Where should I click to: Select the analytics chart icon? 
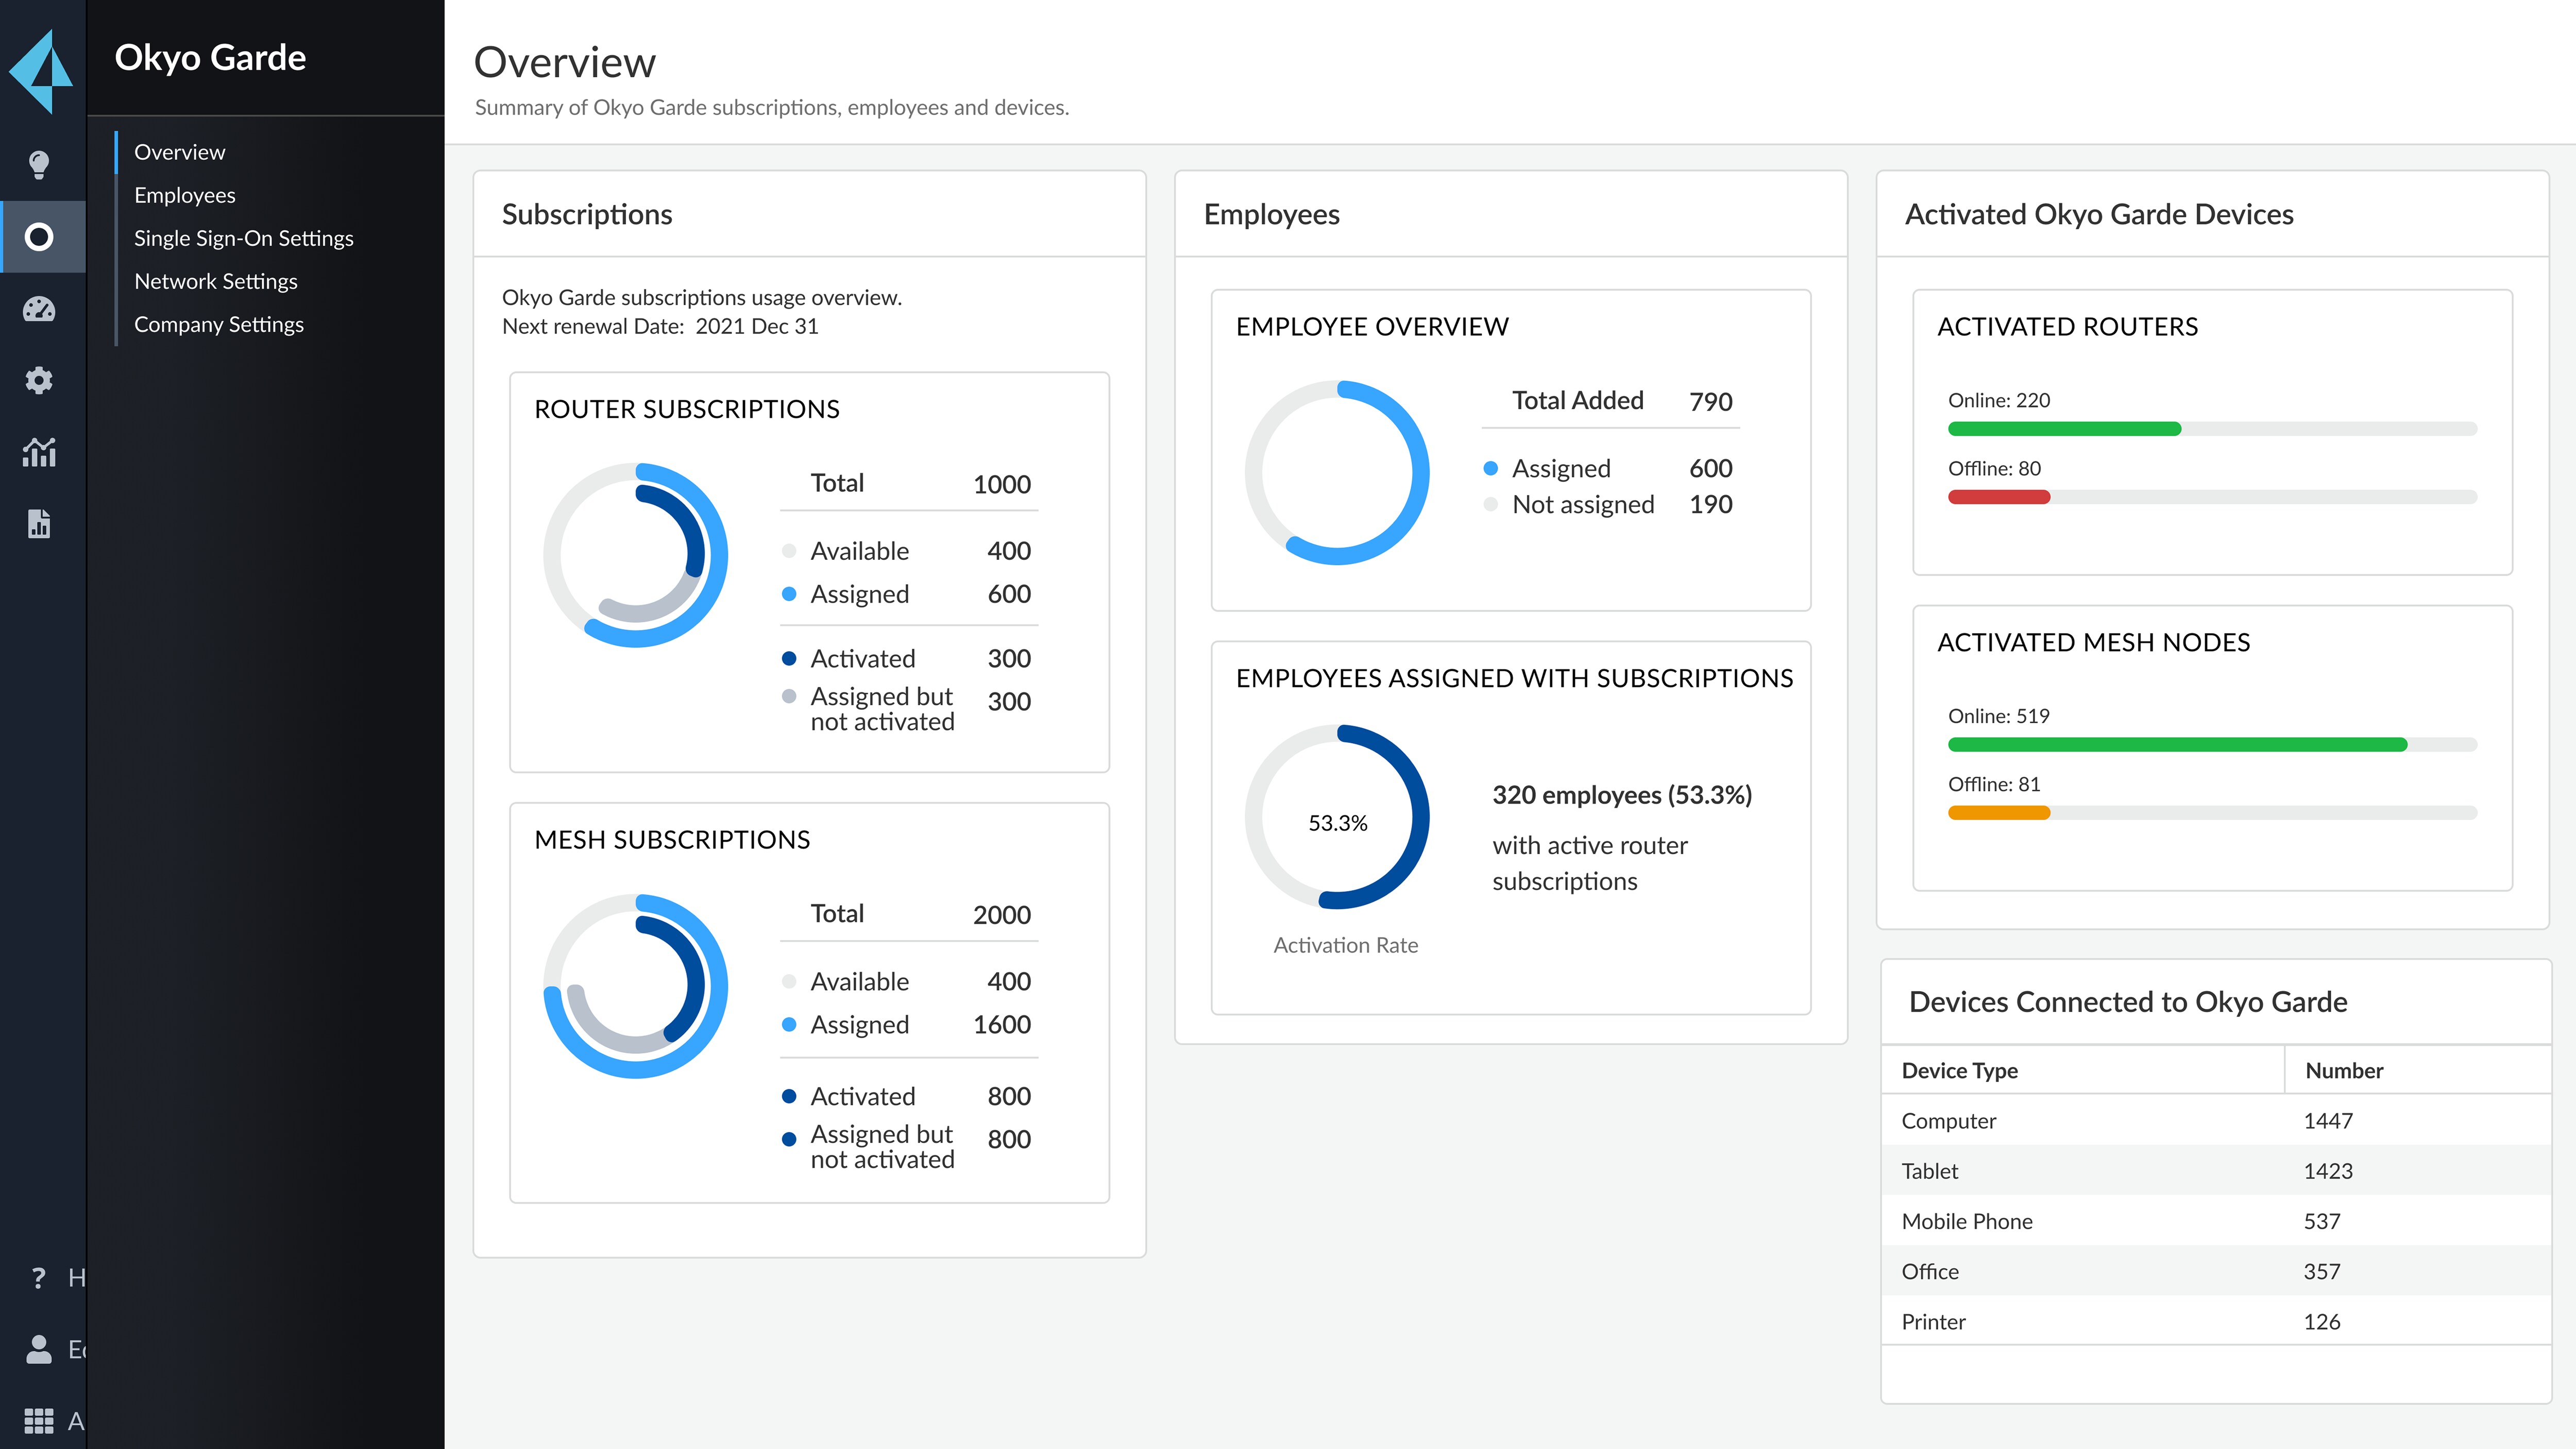pos(39,452)
